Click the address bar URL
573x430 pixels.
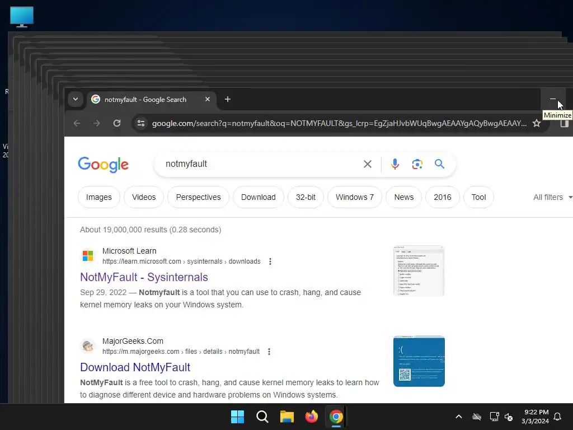[339, 123]
